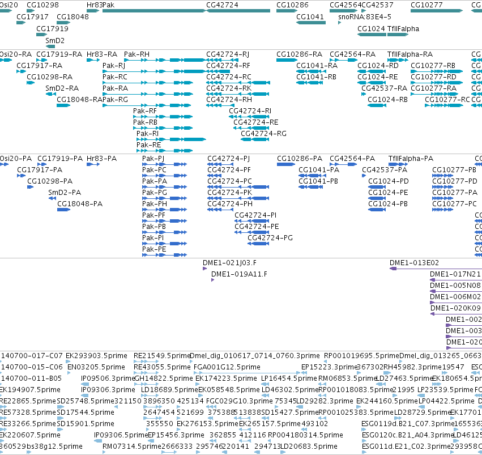Image resolution: width=482 pixels, height=455 pixels.
Task: Select the Pak-RJ transcript label
Action: pyautogui.click(x=114, y=66)
